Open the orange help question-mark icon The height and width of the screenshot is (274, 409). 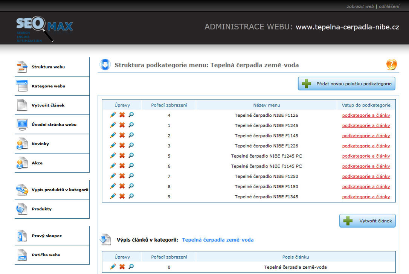tap(391, 64)
